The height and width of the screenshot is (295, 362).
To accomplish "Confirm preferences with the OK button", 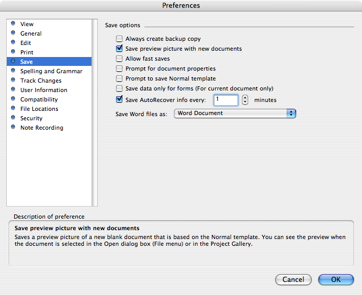I will coord(336,279).
